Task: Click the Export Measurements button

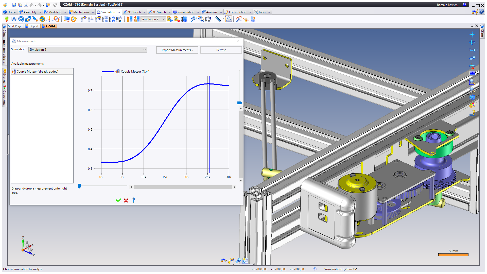Action: coord(177,50)
